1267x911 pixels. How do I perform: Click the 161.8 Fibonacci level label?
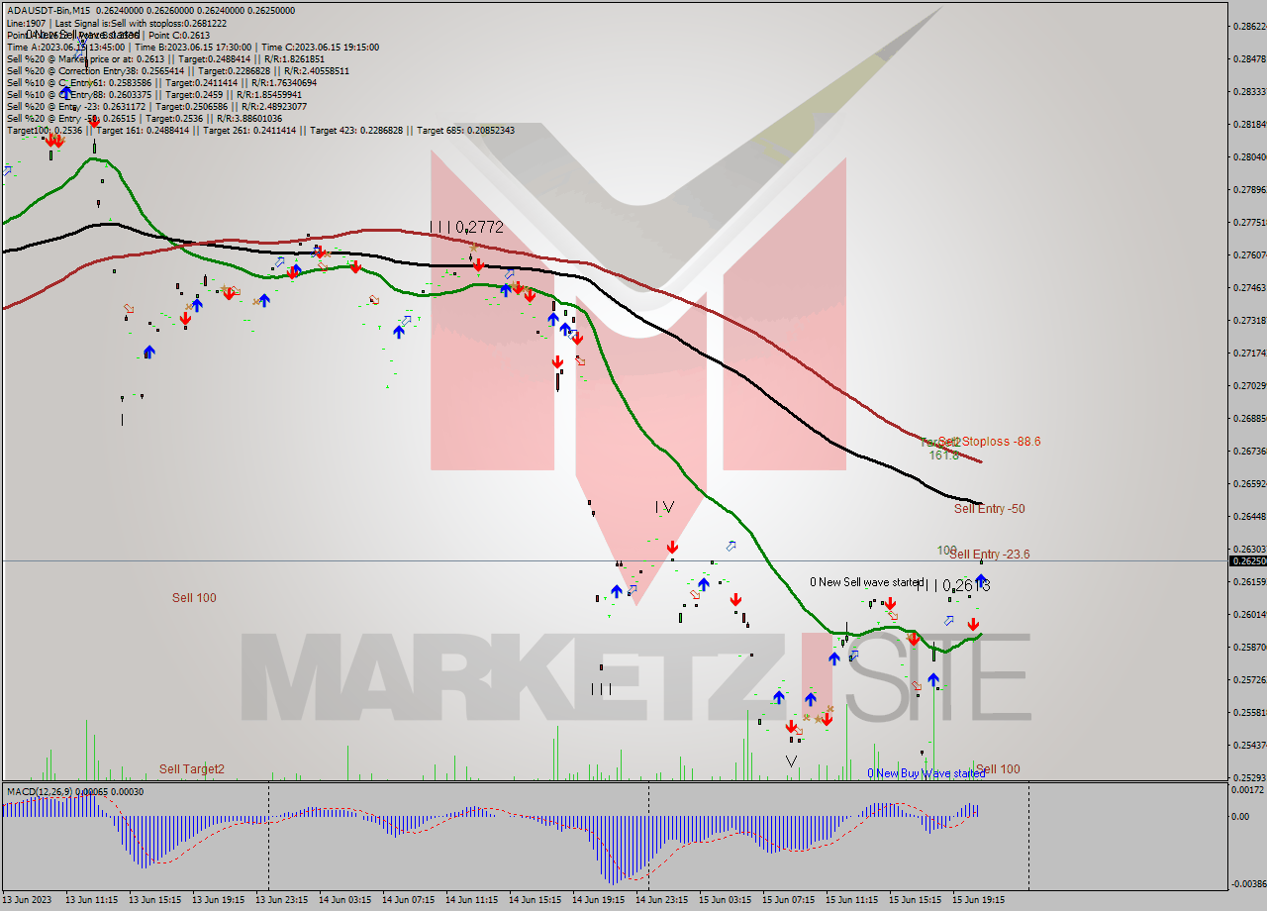click(x=943, y=455)
